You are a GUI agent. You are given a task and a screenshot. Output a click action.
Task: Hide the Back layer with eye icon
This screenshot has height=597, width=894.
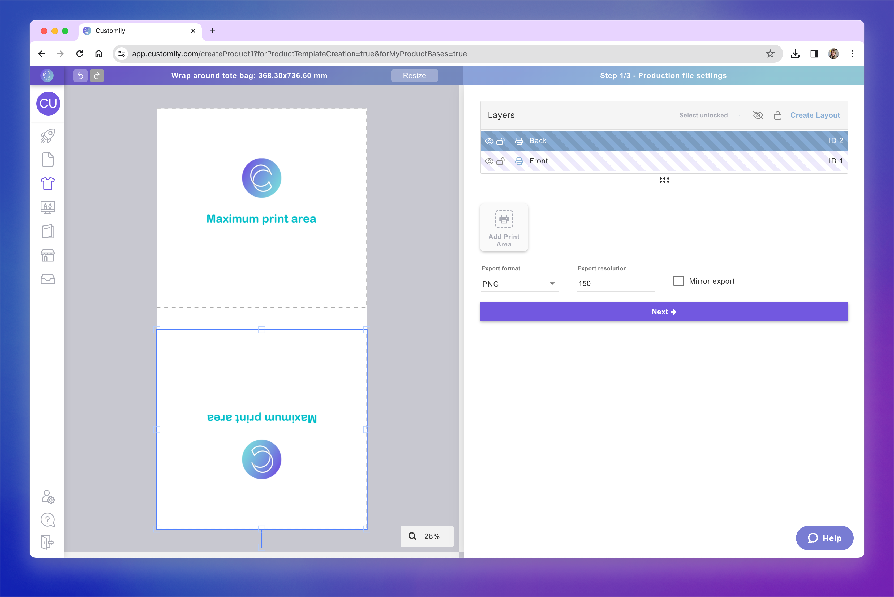(x=489, y=141)
